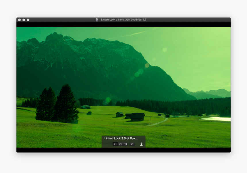247x173 pixels.
Task: Minimize the viewer window with middle button
Action: [x=24, y=20]
